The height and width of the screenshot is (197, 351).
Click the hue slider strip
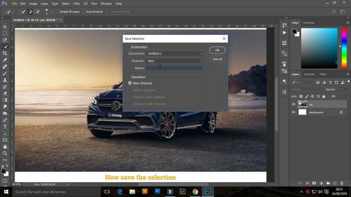(x=344, y=48)
